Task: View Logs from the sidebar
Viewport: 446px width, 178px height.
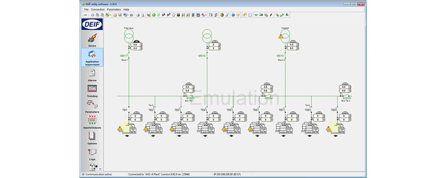Action: (92, 152)
